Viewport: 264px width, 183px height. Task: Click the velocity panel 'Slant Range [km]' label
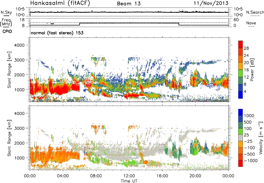coord(9,138)
